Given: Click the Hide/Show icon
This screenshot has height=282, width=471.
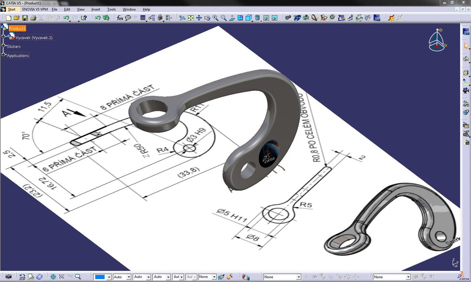Looking at the screenshot, I should pyautogui.click(x=266, y=18).
